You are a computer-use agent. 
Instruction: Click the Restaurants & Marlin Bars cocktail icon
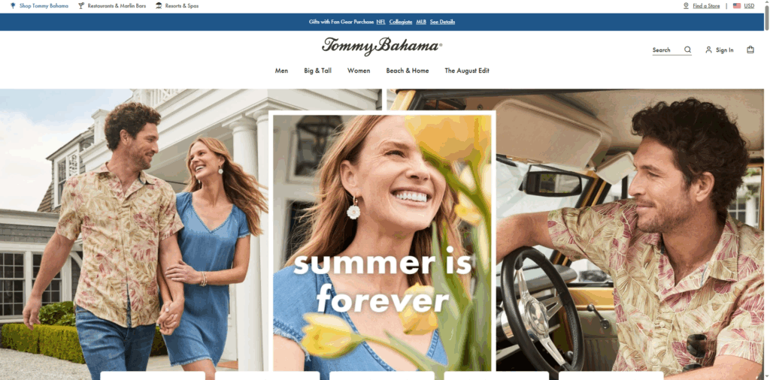coord(81,6)
